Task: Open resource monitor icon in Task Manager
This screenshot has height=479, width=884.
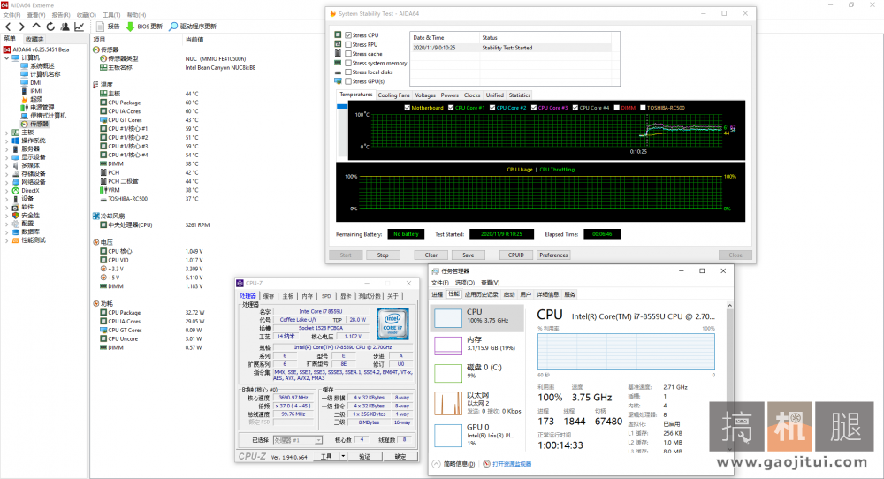Action: [486, 464]
